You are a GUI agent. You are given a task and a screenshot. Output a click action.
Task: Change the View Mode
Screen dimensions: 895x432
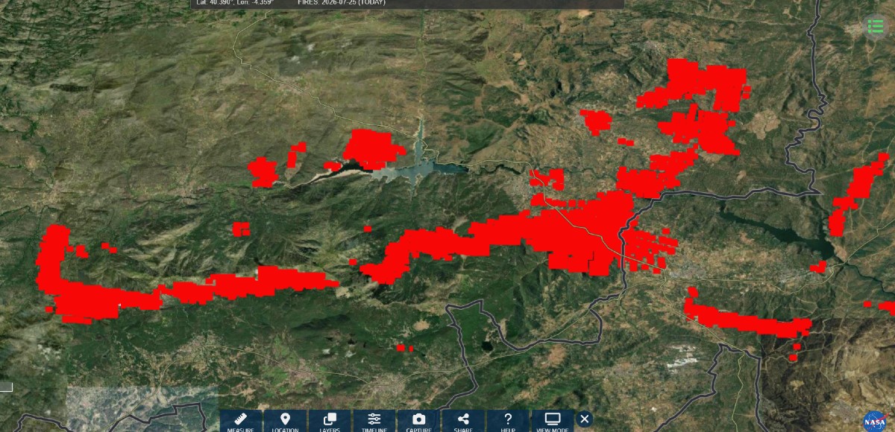(x=553, y=422)
